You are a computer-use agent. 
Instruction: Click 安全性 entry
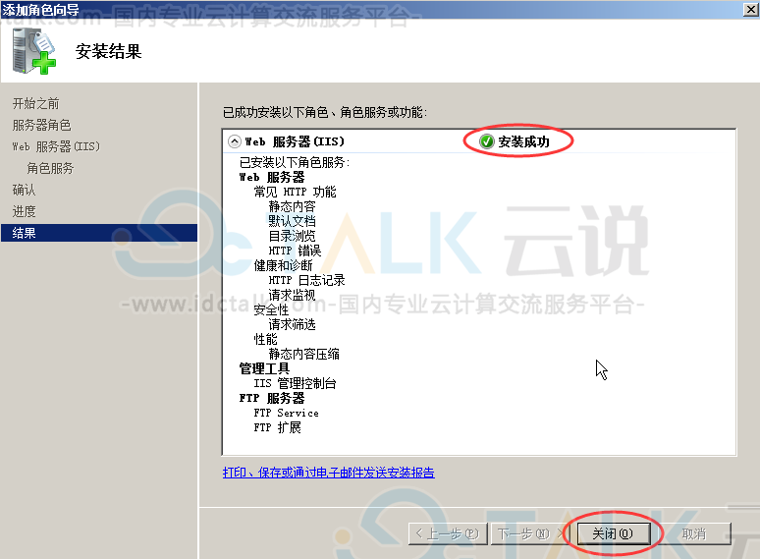(271, 309)
